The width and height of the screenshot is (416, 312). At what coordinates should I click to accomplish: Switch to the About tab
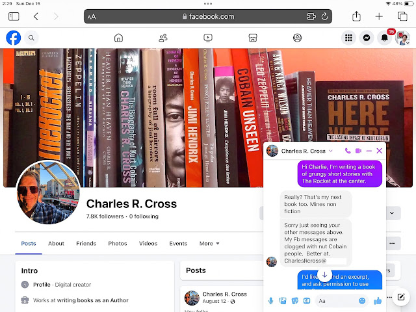tap(56, 243)
